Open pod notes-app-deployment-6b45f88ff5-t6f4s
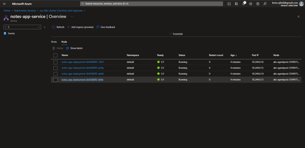Image resolution: width=305 pixels, height=148 pixels. (x=82, y=80)
